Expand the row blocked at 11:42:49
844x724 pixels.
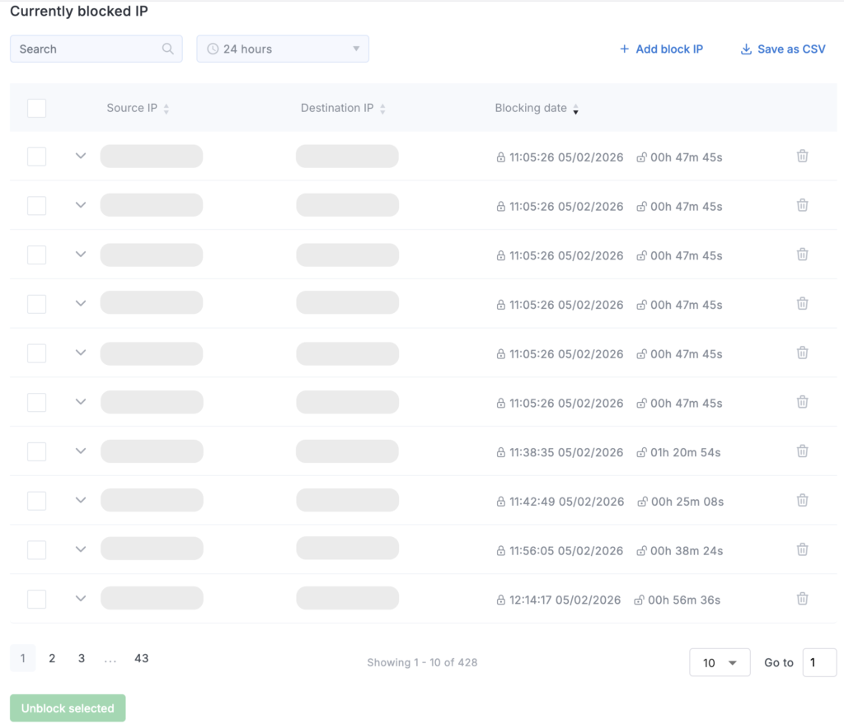80,500
